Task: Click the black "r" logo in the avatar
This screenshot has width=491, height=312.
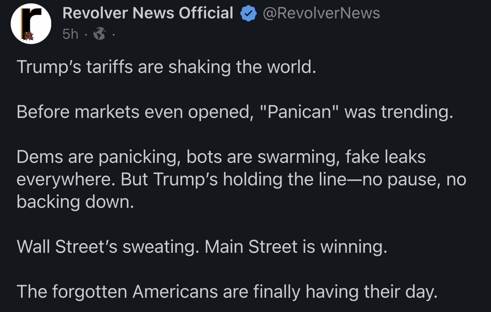Action: coord(32,21)
